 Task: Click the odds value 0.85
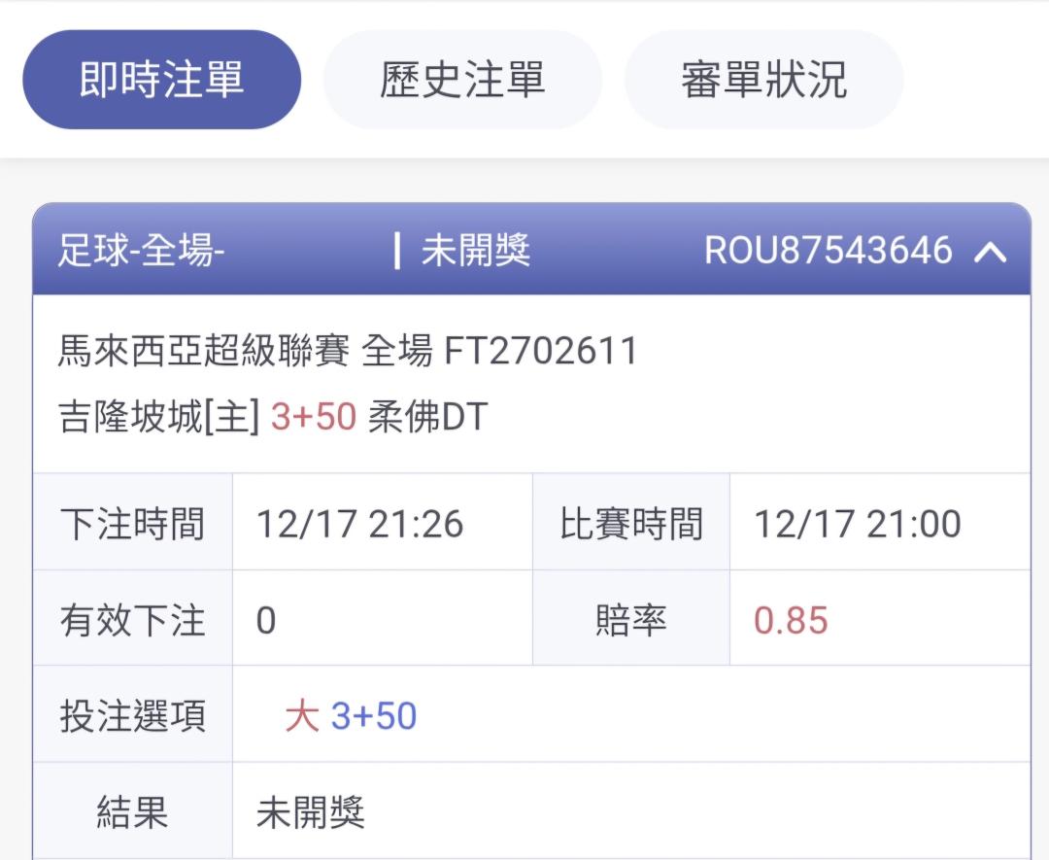791,620
